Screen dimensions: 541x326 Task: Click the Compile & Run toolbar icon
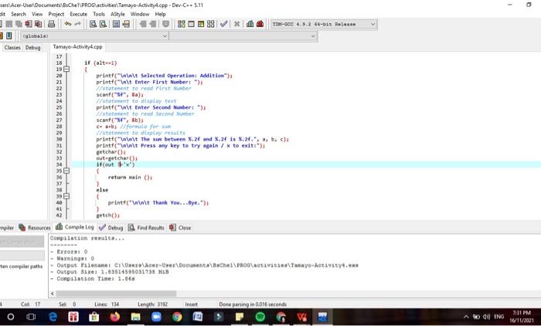point(201,24)
